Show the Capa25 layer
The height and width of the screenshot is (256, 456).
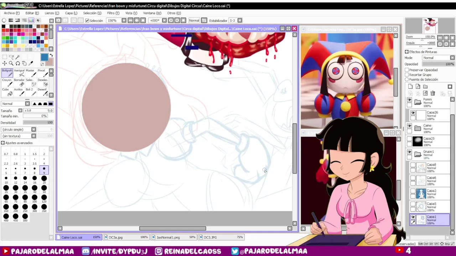[409, 139]
